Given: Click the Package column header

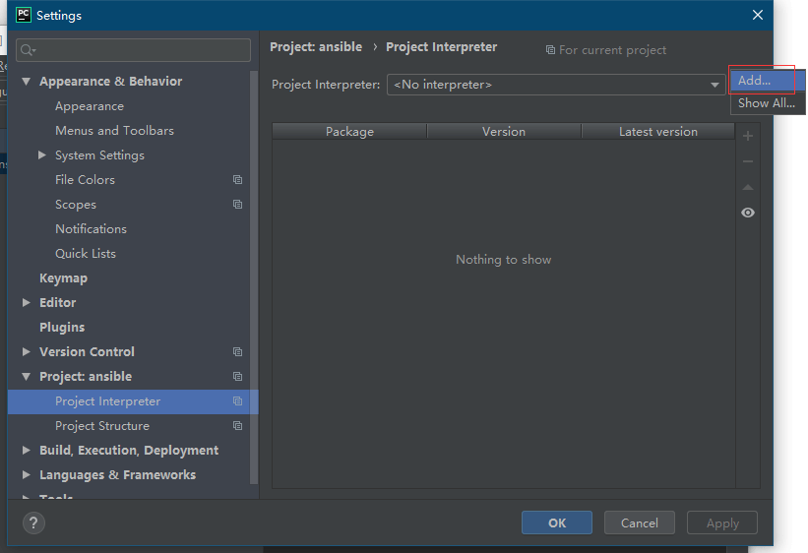Looking at the screenshot, I should click(349, 132).
